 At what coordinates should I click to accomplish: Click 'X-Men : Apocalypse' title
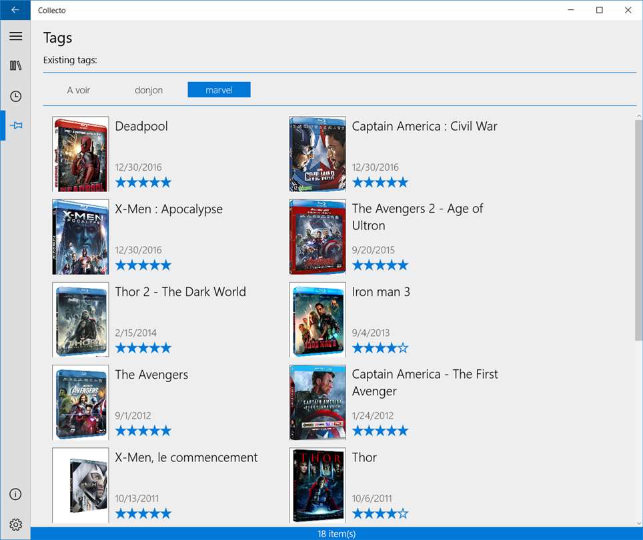tap(169, 209)
